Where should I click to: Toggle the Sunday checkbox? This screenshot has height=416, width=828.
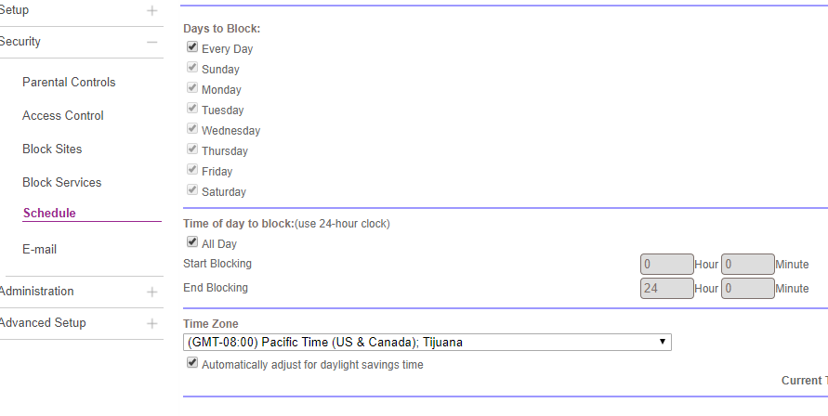192,68
